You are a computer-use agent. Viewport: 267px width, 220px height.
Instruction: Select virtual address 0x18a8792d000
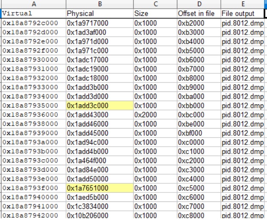(x=34, y=32)
